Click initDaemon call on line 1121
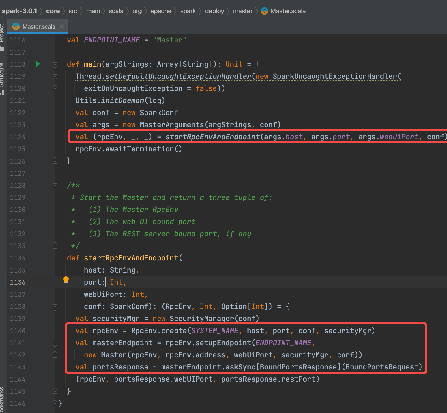The image size is (447, 413). point(123,100)
